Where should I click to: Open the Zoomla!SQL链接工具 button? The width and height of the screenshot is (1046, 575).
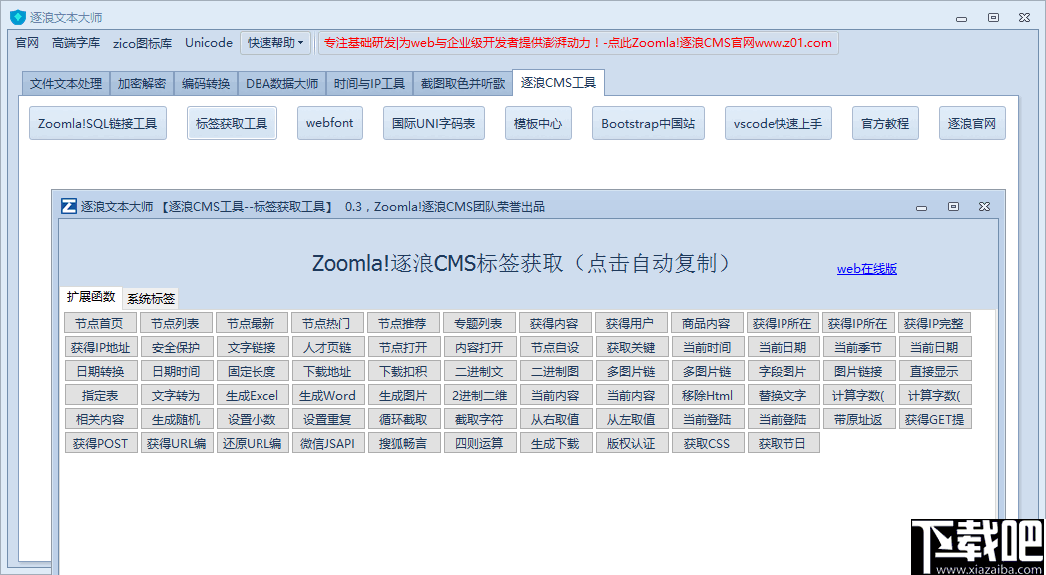98,123
